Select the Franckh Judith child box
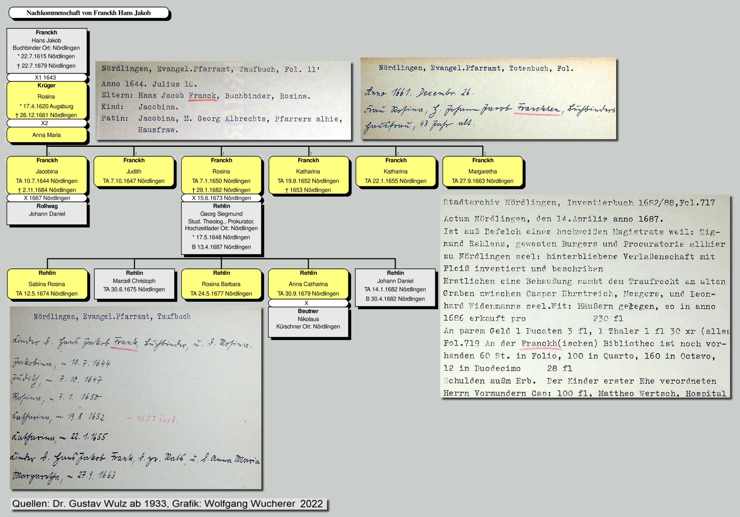Viewport: 740px width, 517px height. point(134,172)
